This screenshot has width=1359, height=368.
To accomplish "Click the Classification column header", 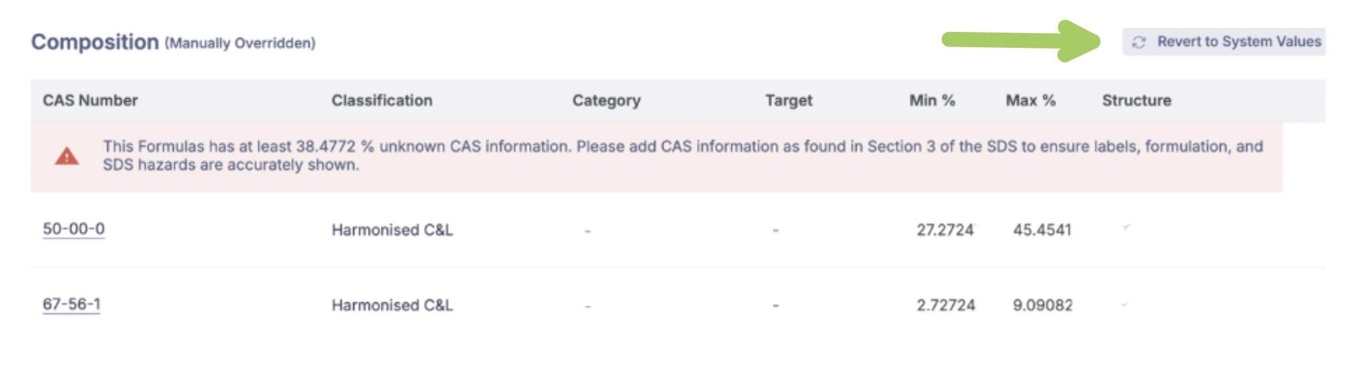I will (382, 100).
